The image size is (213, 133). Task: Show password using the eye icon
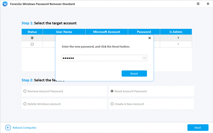tap(144, 58)
